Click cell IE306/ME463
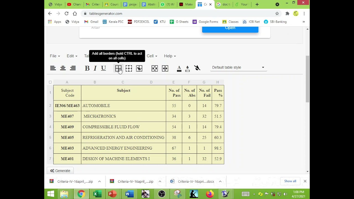This screenshot has height=199, width=354. point(67,106)
